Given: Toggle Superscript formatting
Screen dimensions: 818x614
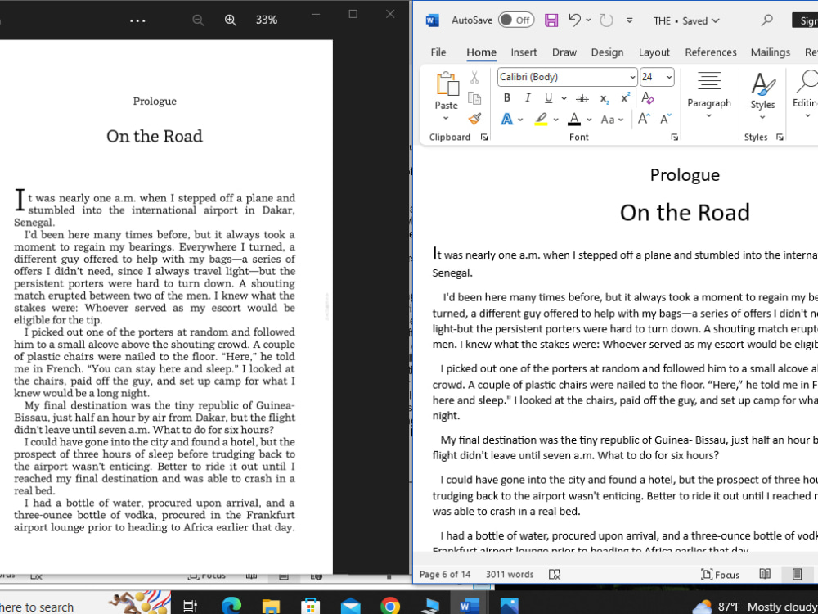Looking at the screenshot, I should 626,97.
